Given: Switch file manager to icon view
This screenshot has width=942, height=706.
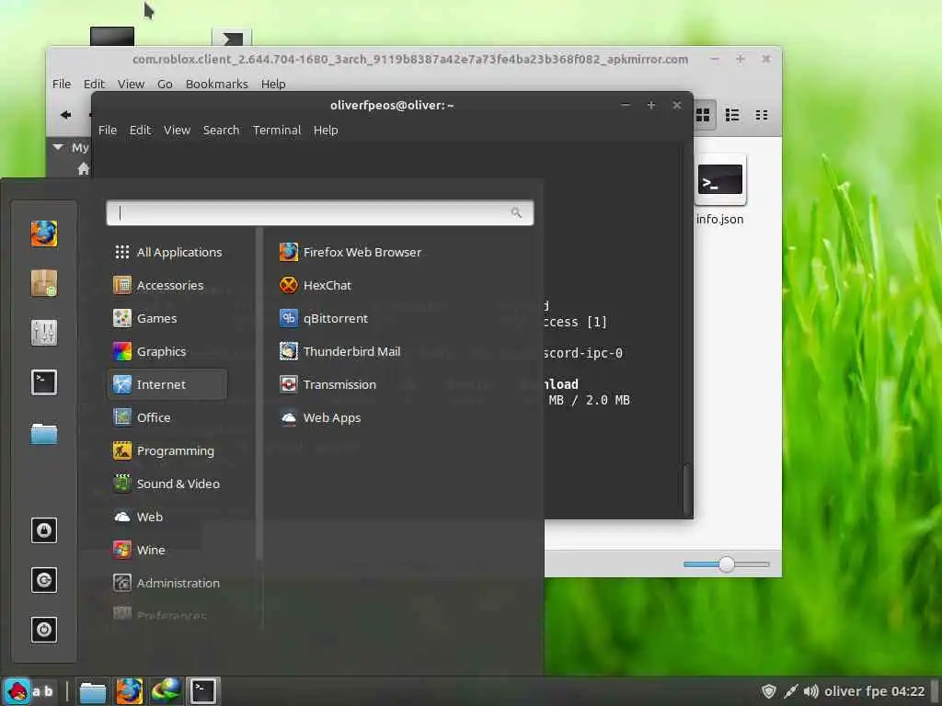Looking at the screenshot, I should pos(703,115).
